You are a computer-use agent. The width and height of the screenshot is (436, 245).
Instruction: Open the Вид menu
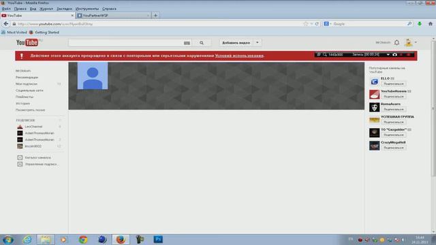[x=33, y=9]
